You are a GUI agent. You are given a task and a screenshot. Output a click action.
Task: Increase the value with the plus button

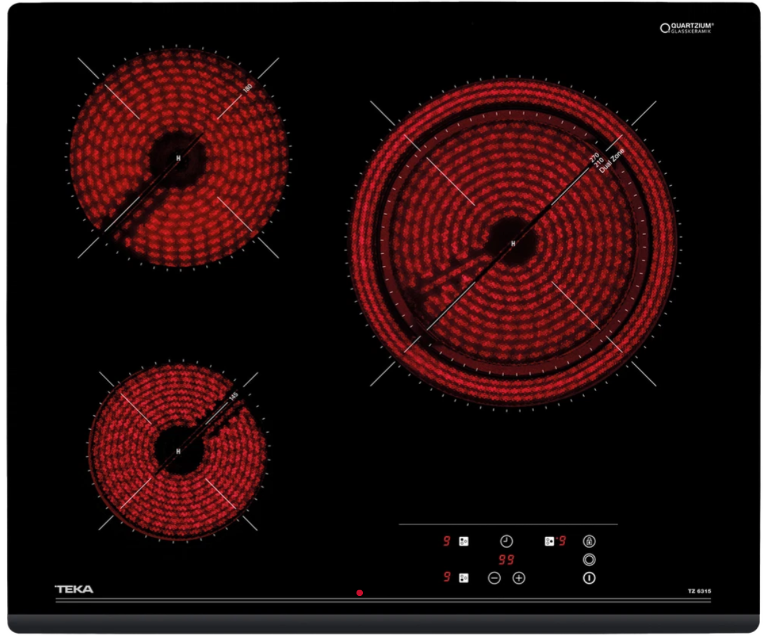[x=519, y=578]
